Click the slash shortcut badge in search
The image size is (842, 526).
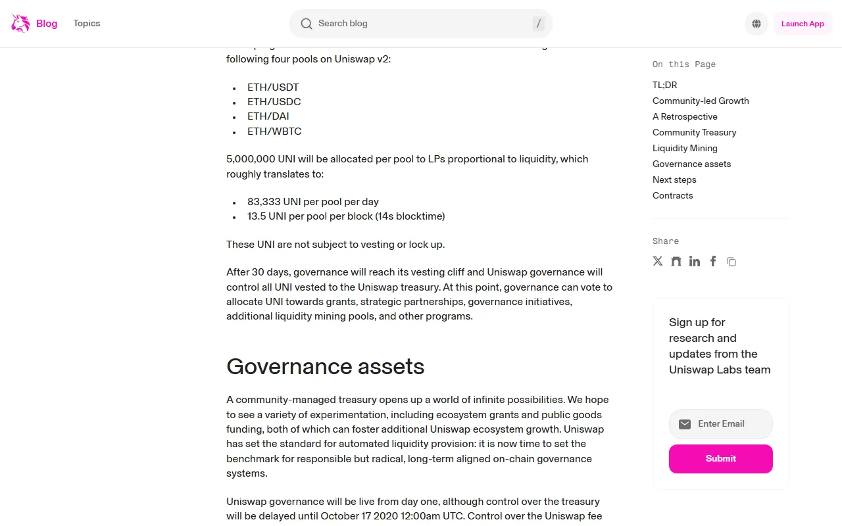coord(539,24)
